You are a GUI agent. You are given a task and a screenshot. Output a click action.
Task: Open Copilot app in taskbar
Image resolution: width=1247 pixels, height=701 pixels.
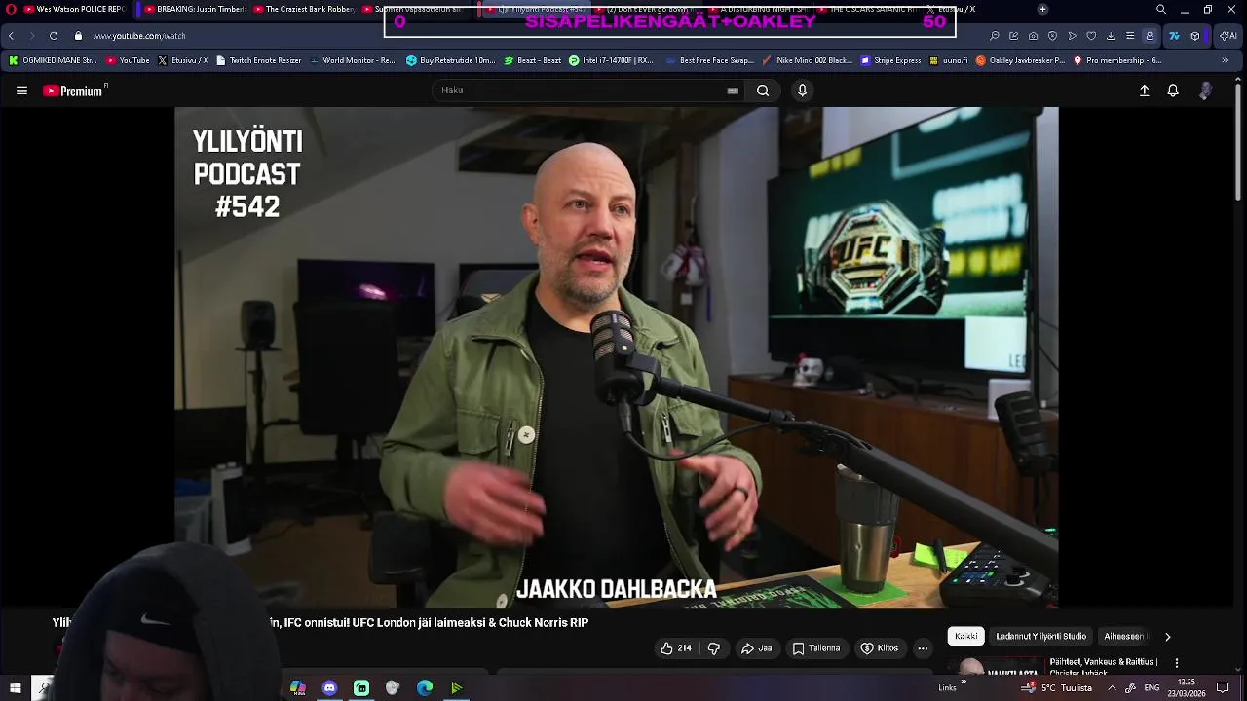298,688
